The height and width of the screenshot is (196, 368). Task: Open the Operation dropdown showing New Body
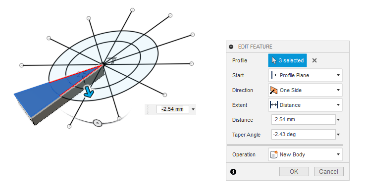tap(305, 154)
